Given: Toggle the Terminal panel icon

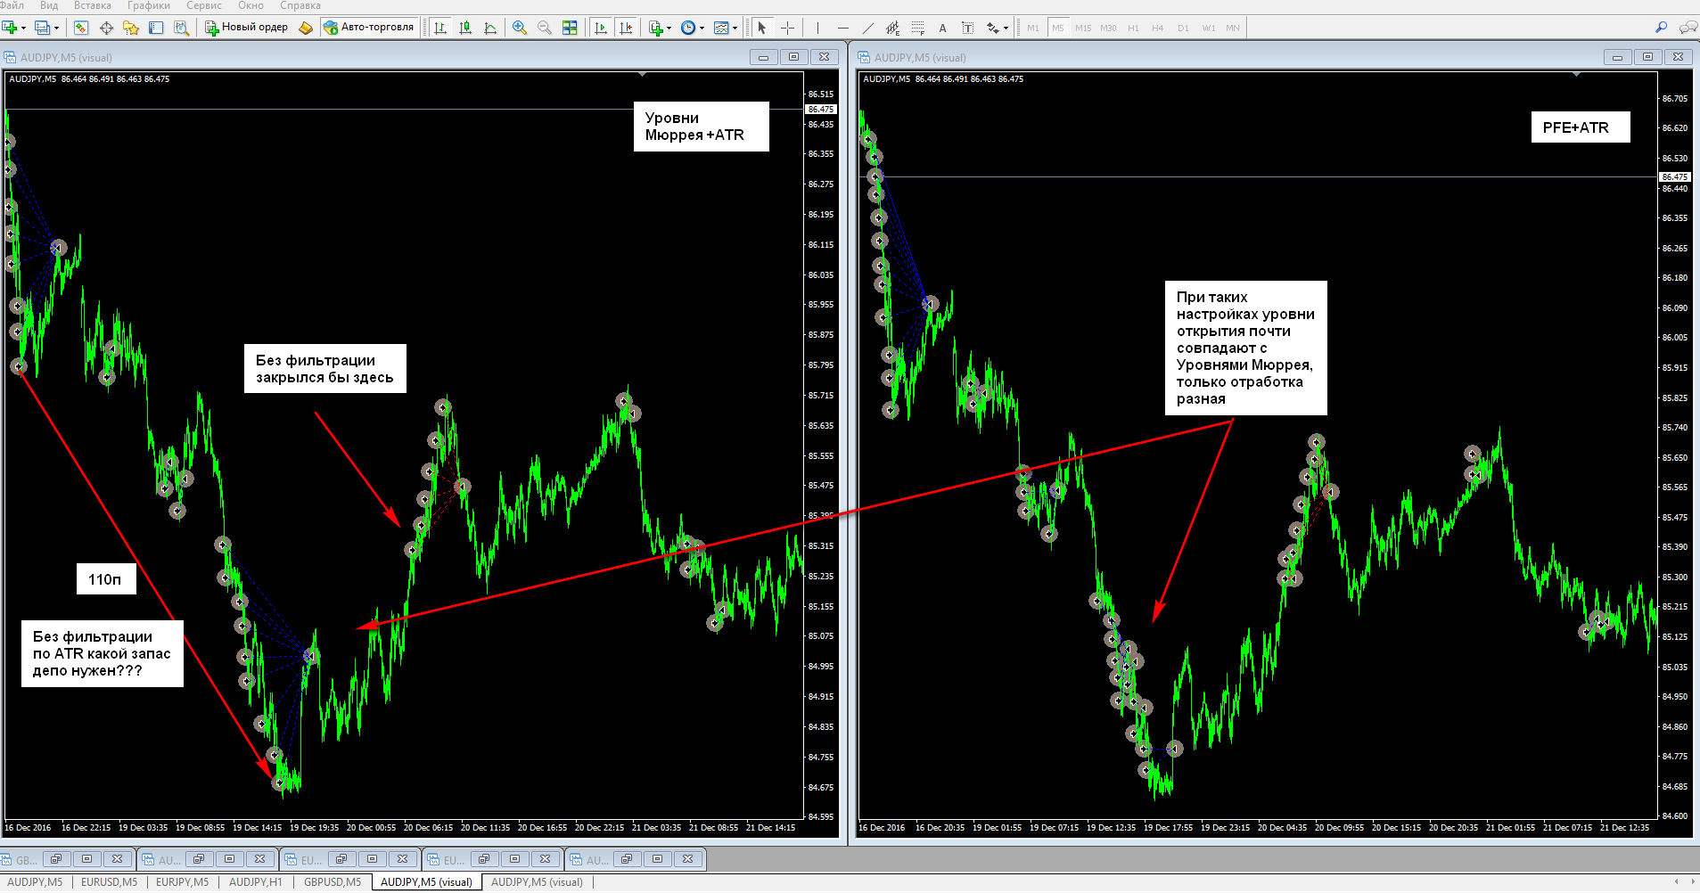Looking at the screenshot, I should pyautogui.click(x=156, y=28).
